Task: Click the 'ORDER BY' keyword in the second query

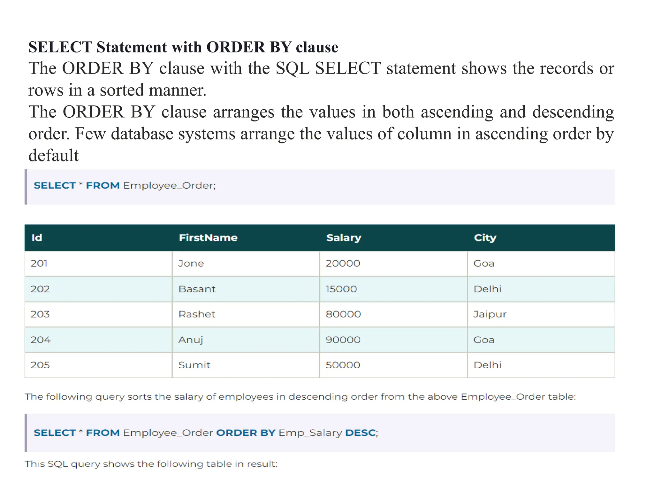Action: [246, 433]
